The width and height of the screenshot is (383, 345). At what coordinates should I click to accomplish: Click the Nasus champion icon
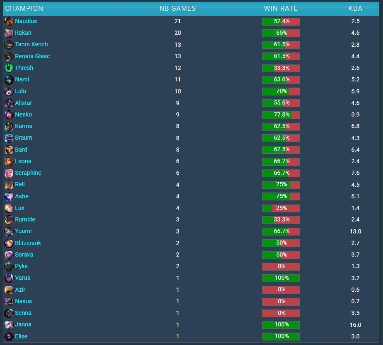[x=9, y=302]
